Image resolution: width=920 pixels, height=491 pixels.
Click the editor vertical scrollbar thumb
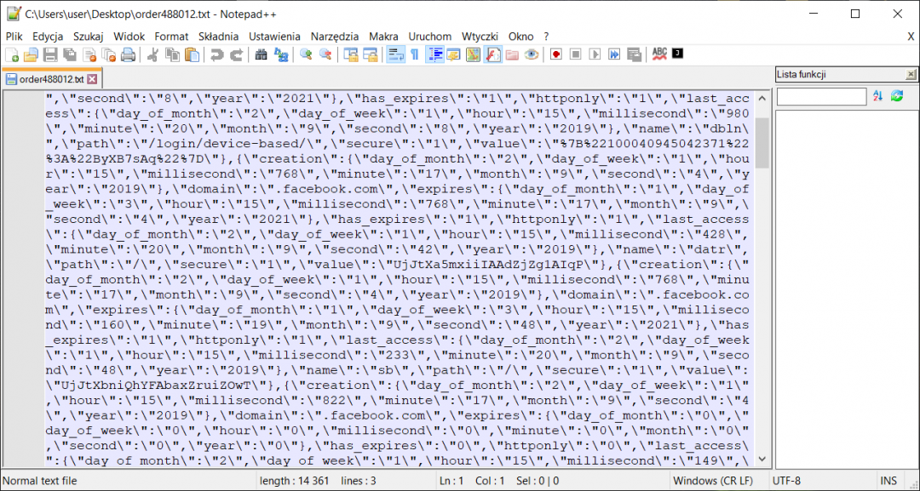pyautogui.click(x=762, y=142)
